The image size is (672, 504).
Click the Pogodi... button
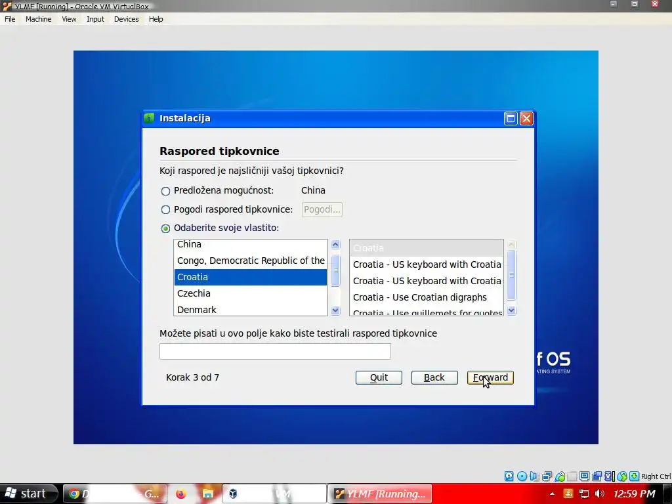pos(322,209)
